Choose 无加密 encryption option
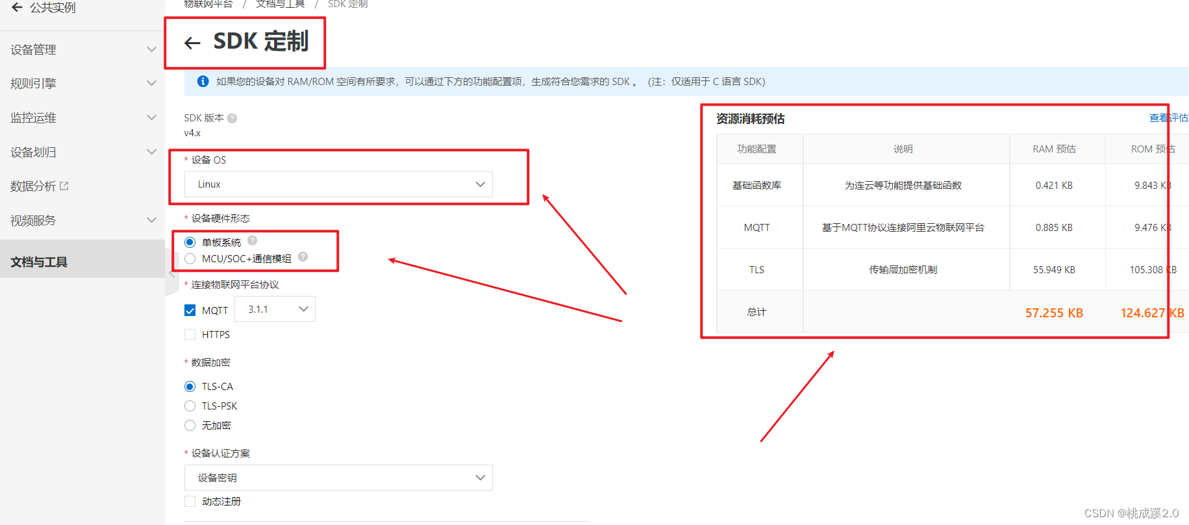Viewport: 1189px width, 525px height. coord(190,425)
